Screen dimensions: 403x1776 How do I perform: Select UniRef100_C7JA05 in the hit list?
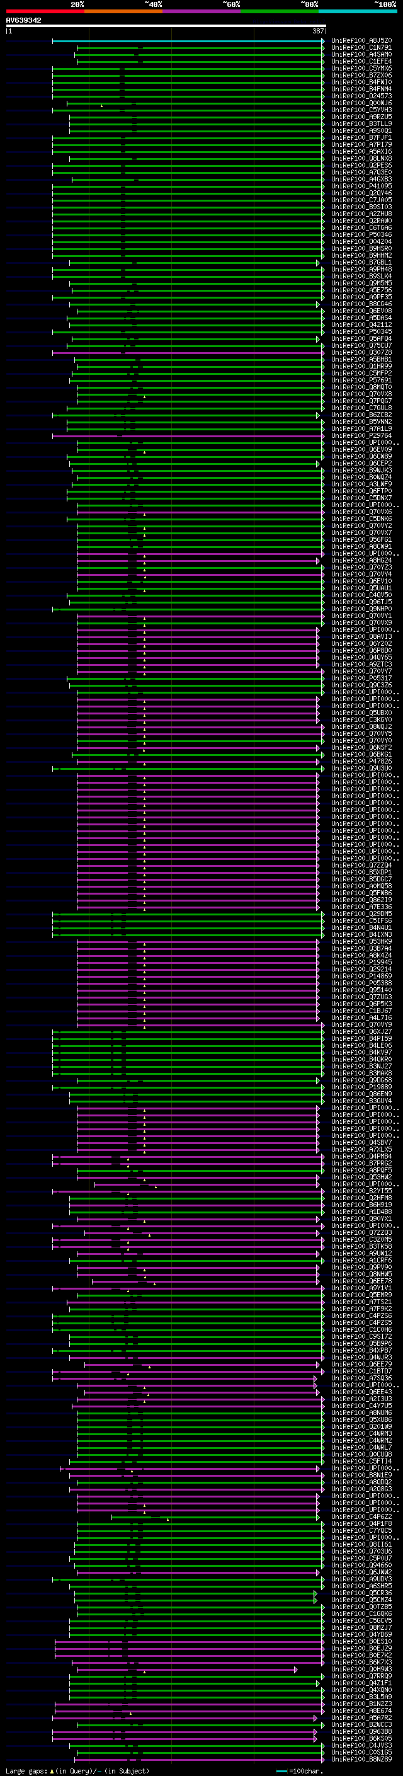[x=361, y=200]
